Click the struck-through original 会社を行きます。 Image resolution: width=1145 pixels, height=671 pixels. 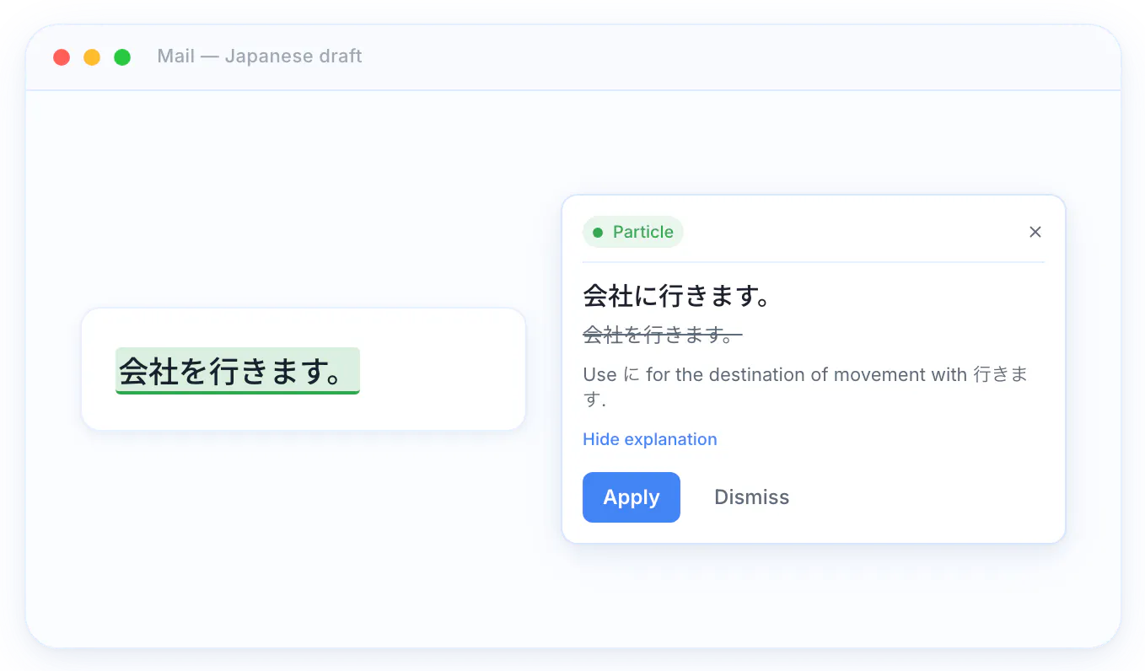(663, 335)
